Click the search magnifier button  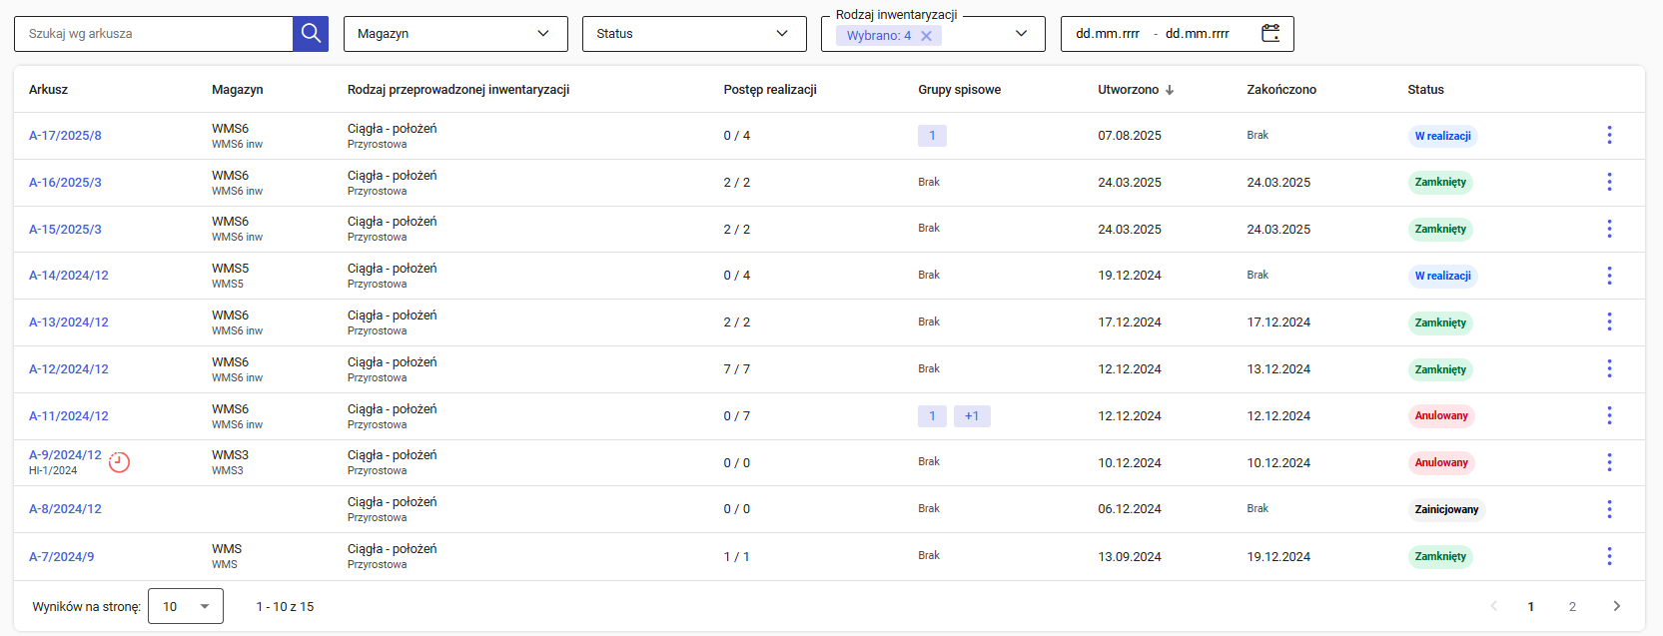click(x=311, y=34)
